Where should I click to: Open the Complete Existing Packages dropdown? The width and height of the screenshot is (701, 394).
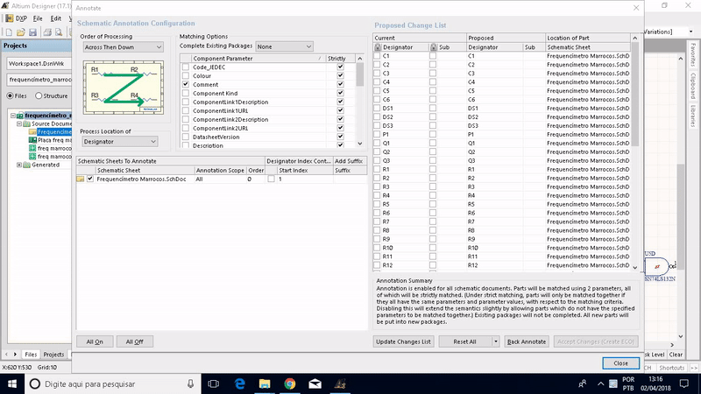284,46
